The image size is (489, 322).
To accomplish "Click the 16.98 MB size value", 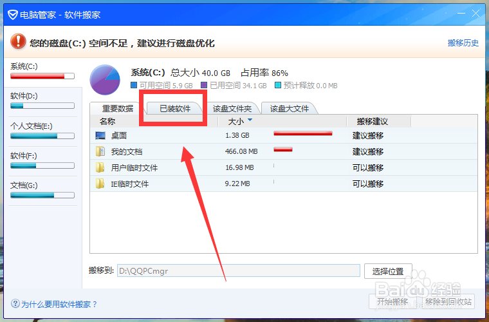I will pos(239,168).
